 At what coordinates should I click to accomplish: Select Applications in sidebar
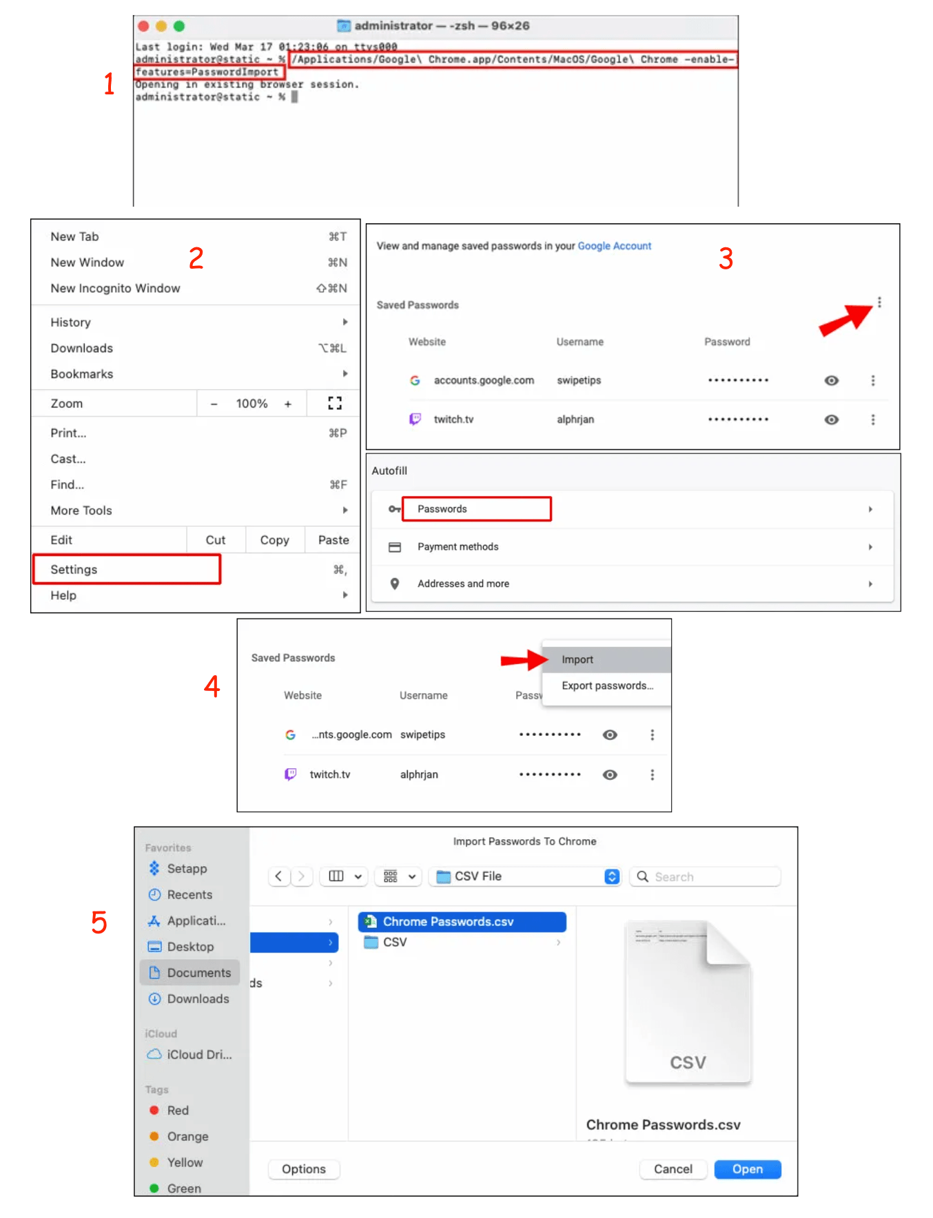[189, 921]
